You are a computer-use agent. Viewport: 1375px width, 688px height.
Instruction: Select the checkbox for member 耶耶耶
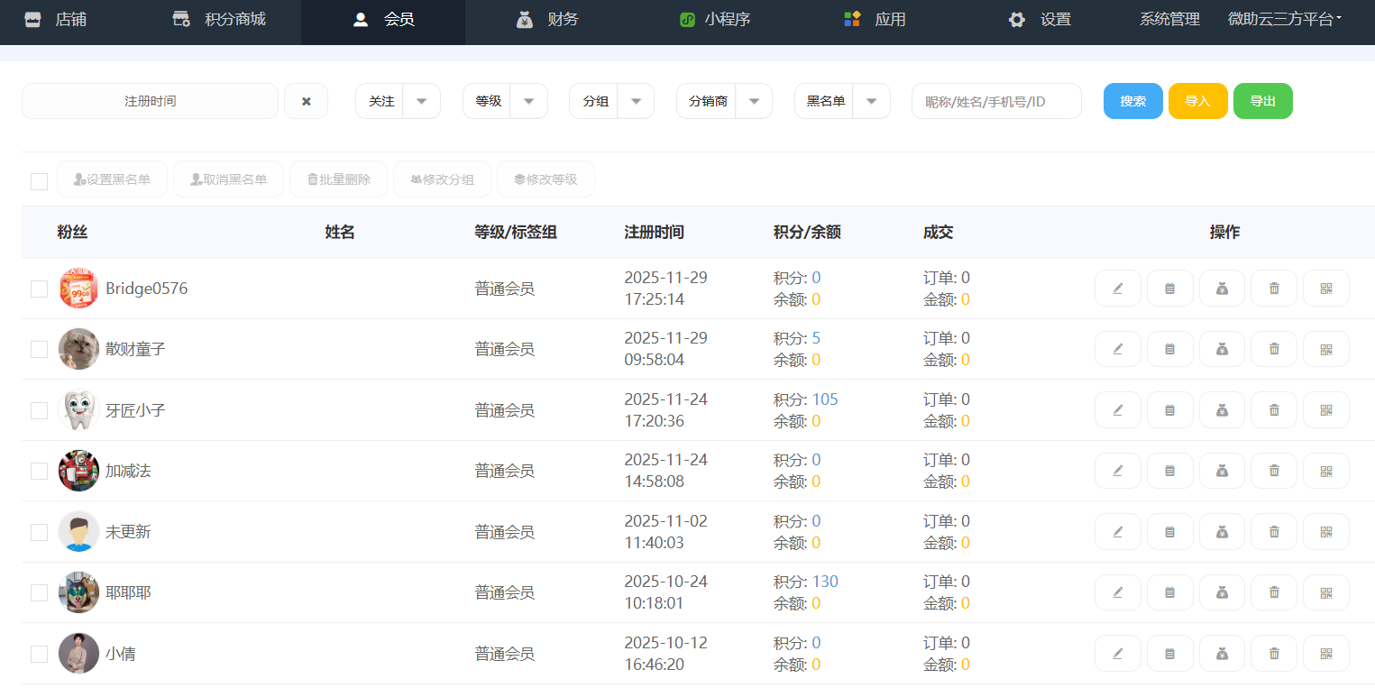(x=39, y=592)
